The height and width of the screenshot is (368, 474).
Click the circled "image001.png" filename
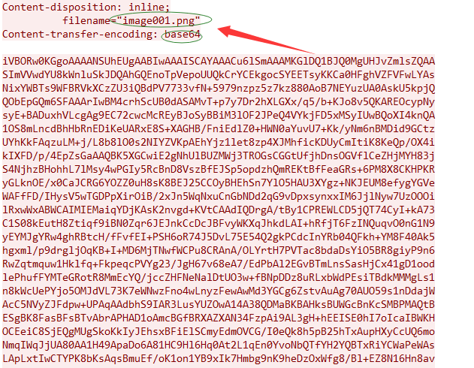[x=161, y=20]
